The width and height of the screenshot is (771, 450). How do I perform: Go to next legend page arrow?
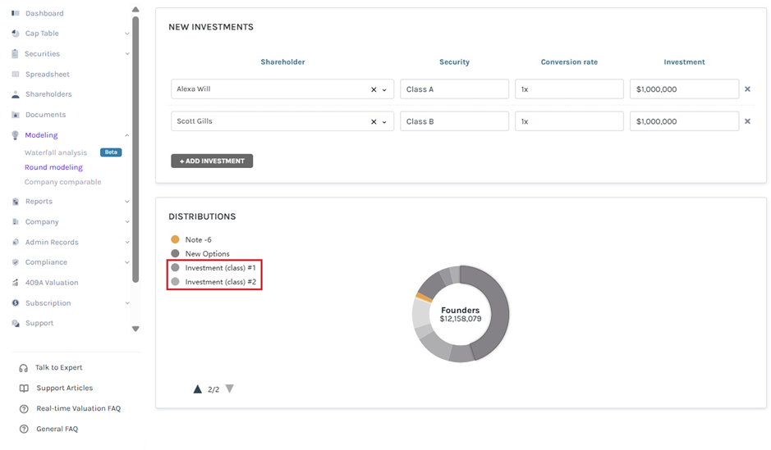click(230, 389)
